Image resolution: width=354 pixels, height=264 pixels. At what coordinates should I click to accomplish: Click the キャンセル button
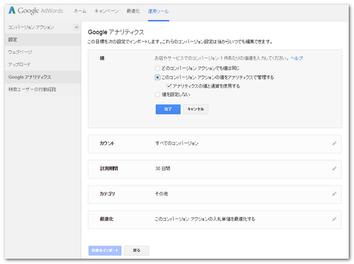[195, 109]
